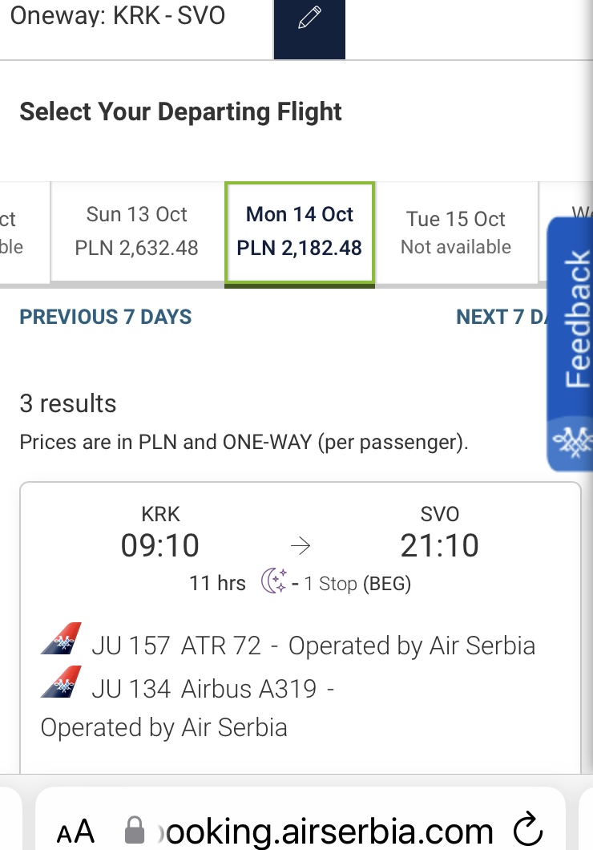Show the next 7 days
Viewport: 593px width, 850px height.
point(501,317)
